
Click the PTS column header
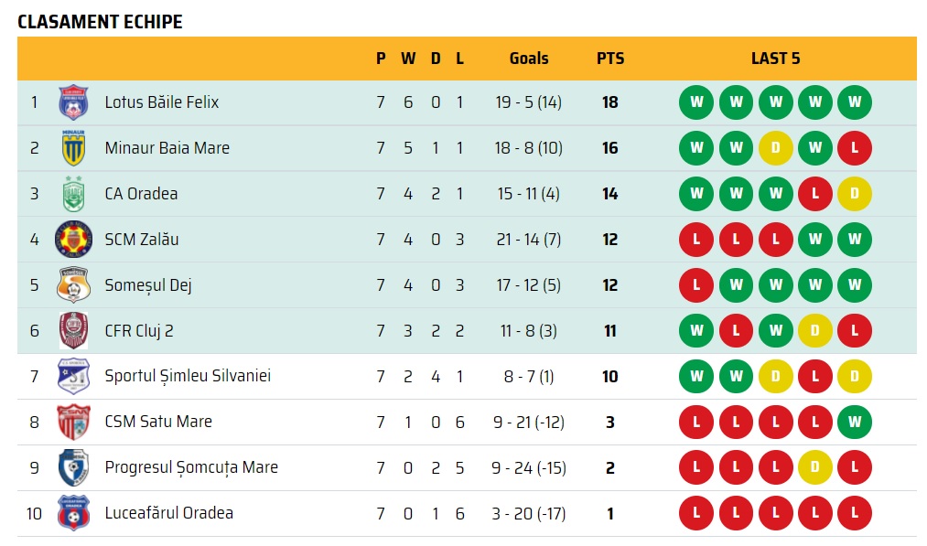pyautogui.click(x=610, y=59)
